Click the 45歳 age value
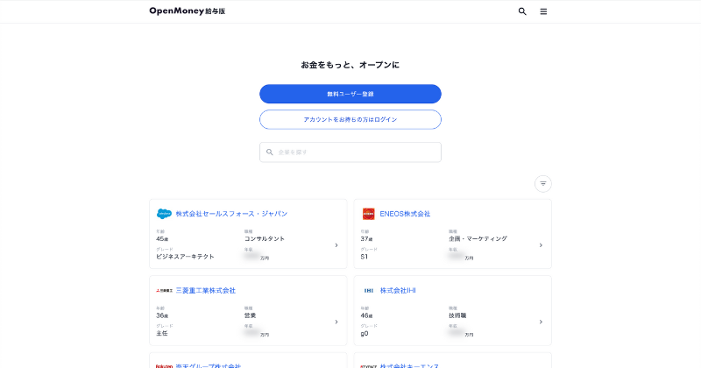This screenshot has height=368, width=701. coord(162,239)
